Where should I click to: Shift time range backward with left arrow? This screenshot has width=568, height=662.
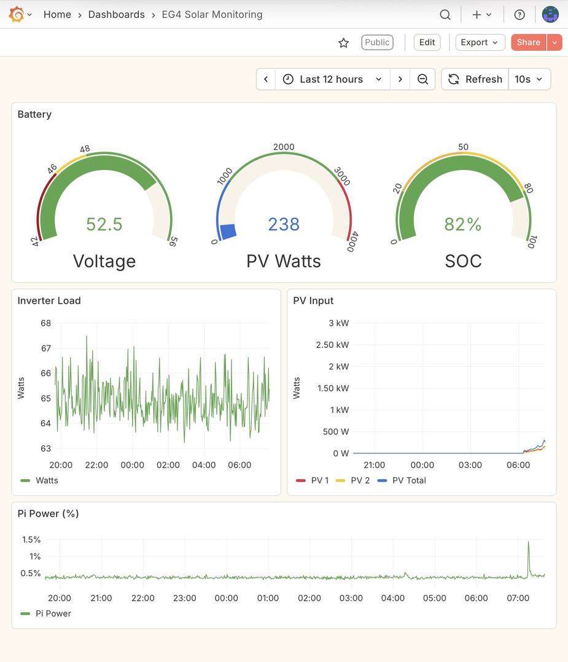[266, 79]
